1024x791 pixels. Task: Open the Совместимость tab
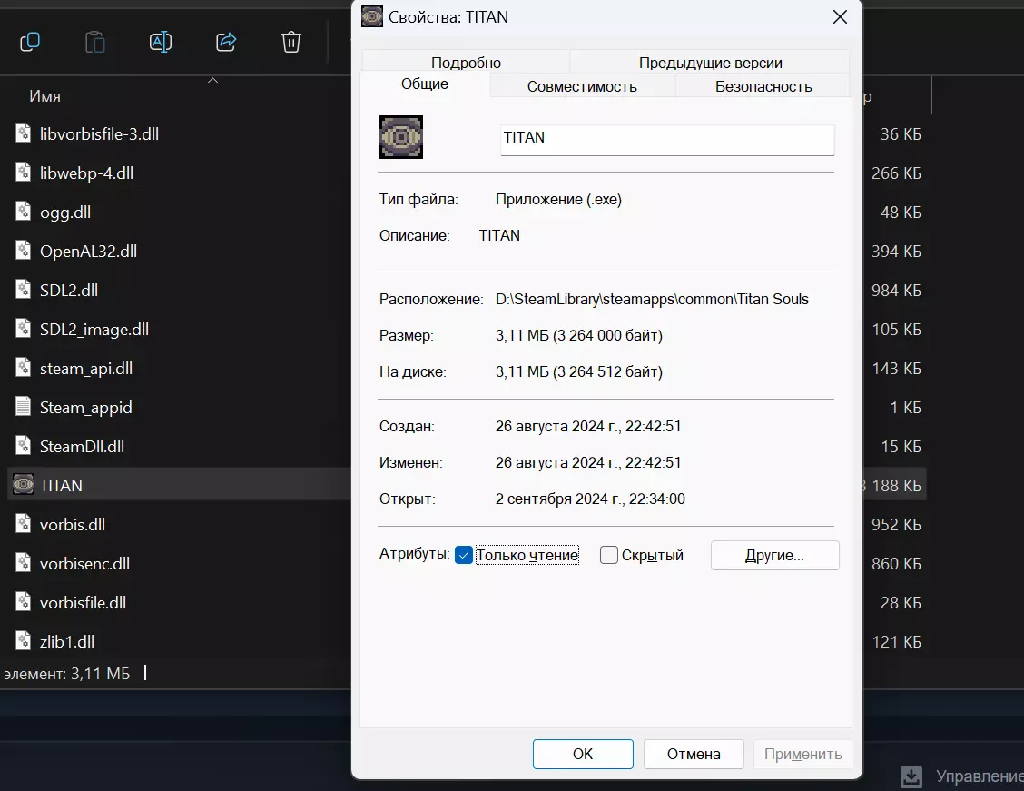click(x=582, y=86)
